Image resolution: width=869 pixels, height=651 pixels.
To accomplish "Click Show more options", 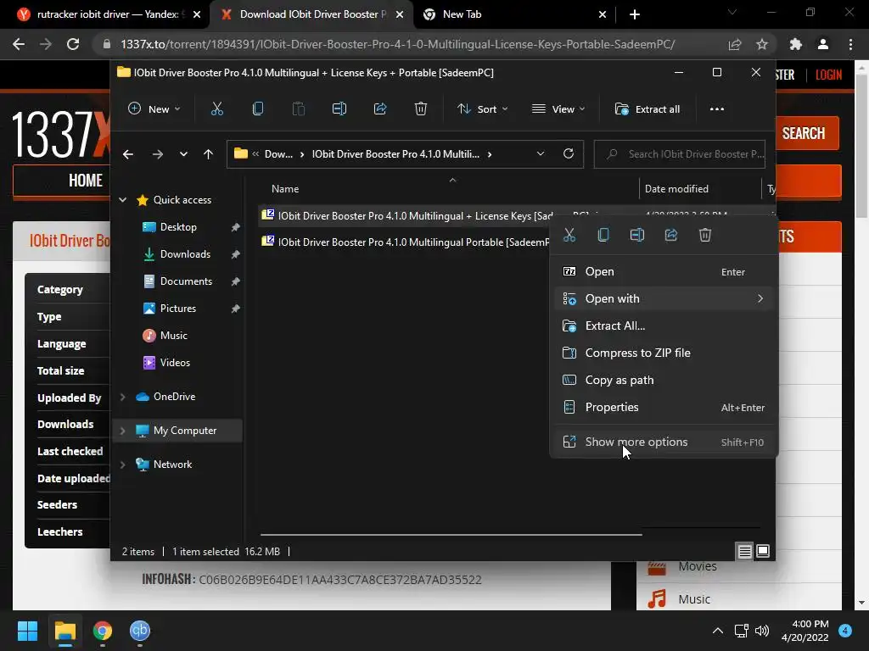I will (664, 442).
